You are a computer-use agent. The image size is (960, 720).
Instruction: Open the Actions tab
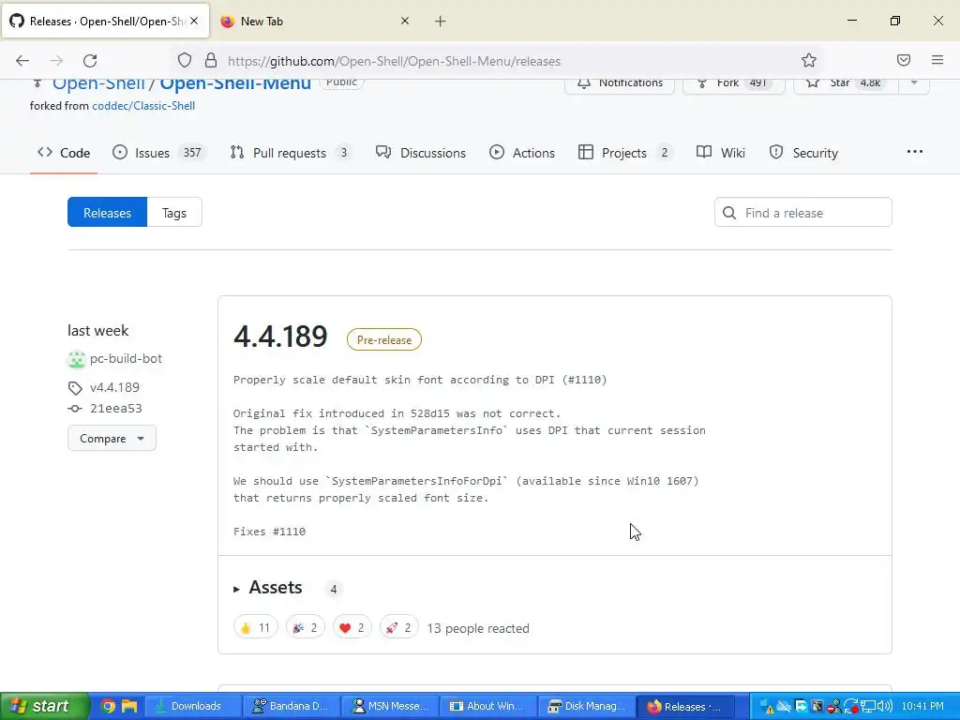point(522,153)
